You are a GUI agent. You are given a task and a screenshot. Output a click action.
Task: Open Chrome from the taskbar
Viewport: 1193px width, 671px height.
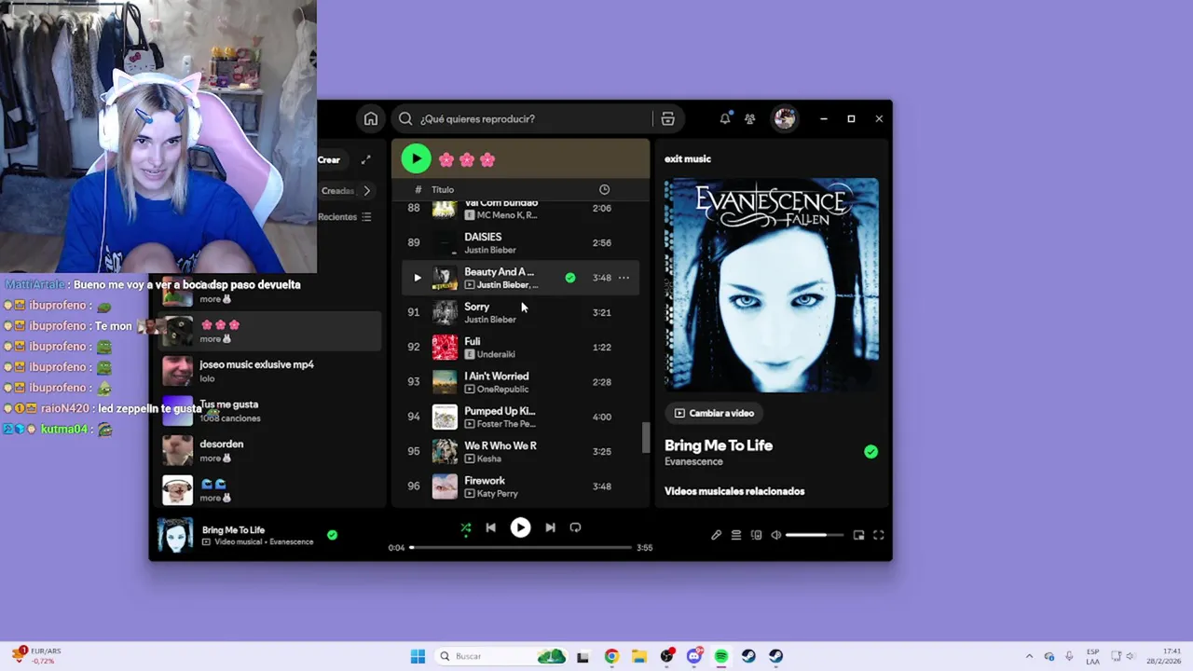pos(611,656)
